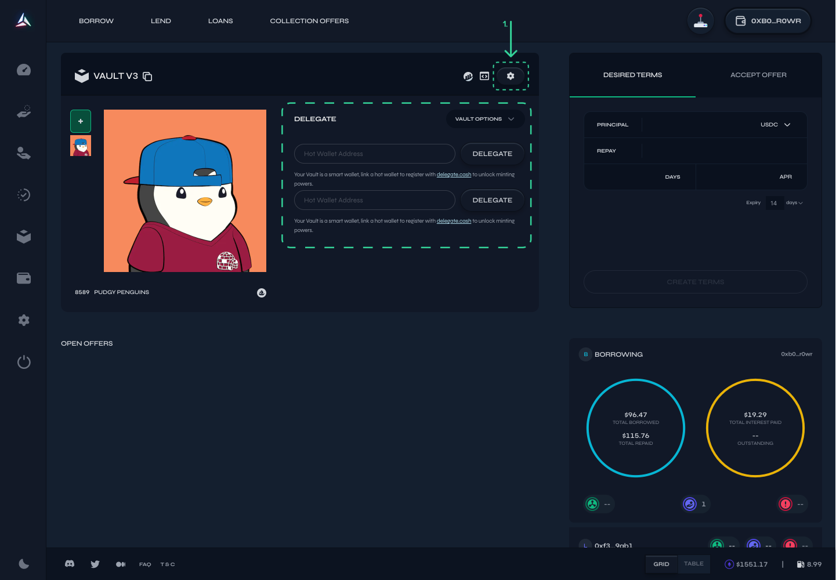Open the lend hand-holding-coin sidebar icon
Screen dimensions: 836x580
[x=24, y=153]
